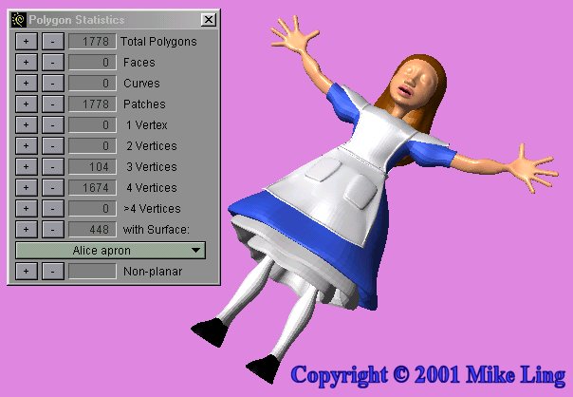573x397 pixels.
Task: Click the minus button for Total Polygons
Action: [53, 42]
